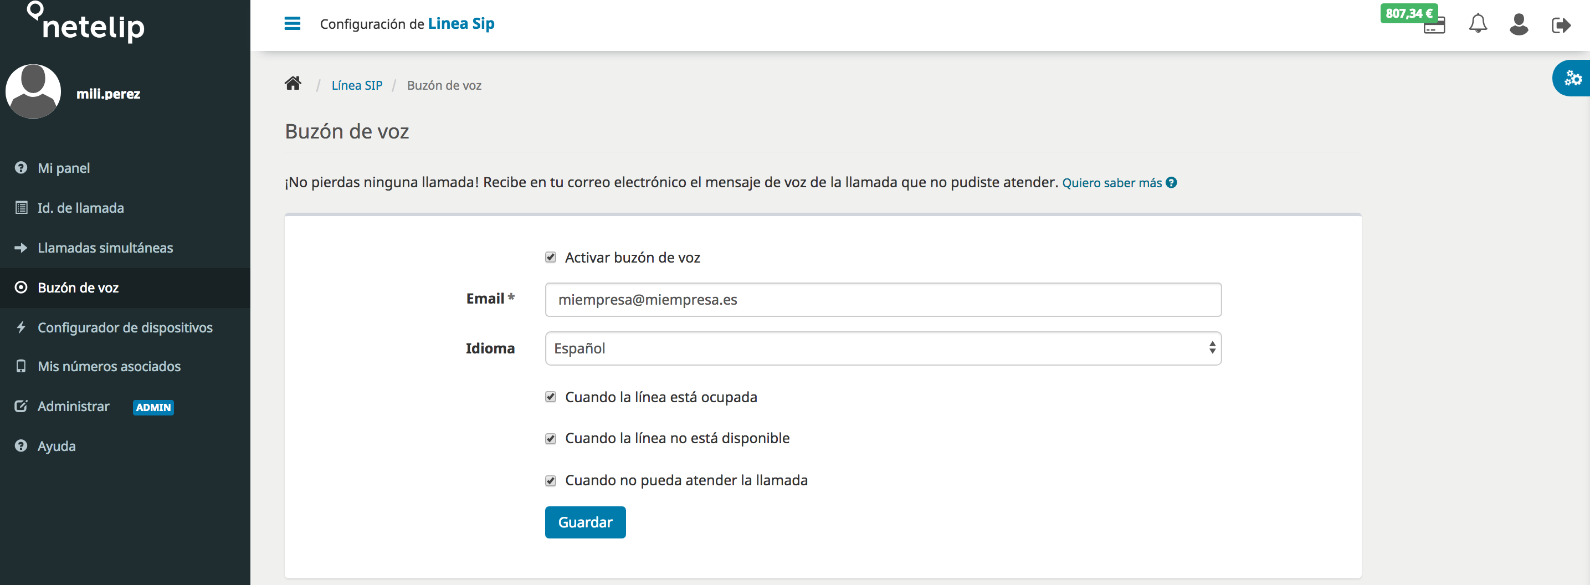The width and height of the screenshot is (1590, 585).
Task: Select Configurador de dispositivos menu item
Action: (x=125, y=327)
